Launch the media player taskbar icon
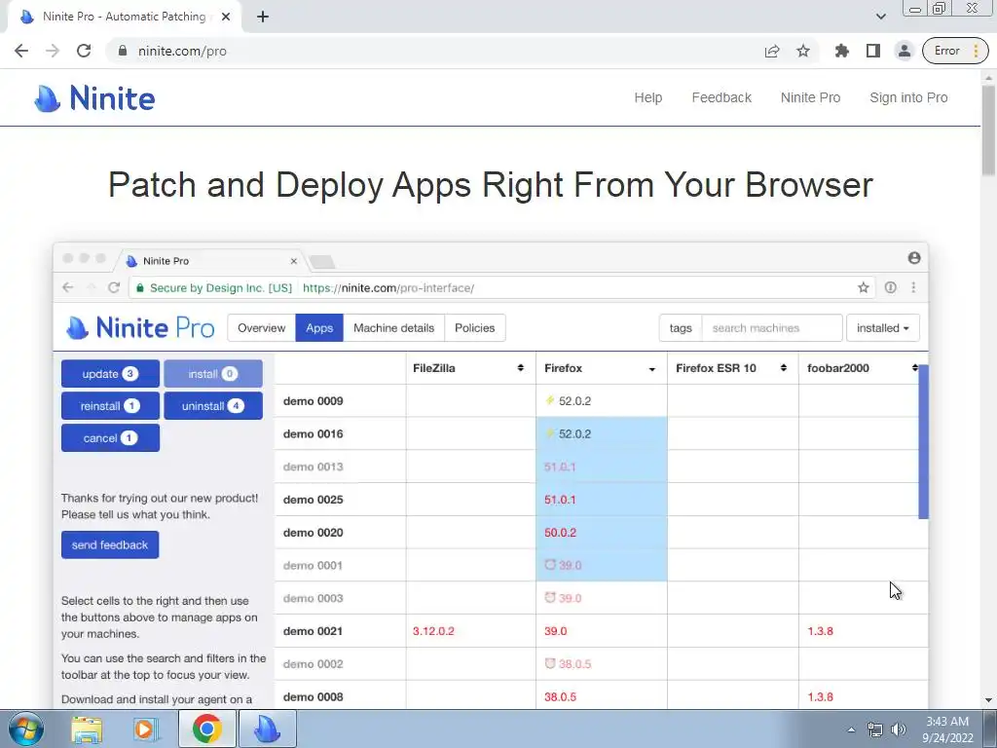Viewport: 997px width, 748px height. [x=146, y=729]
